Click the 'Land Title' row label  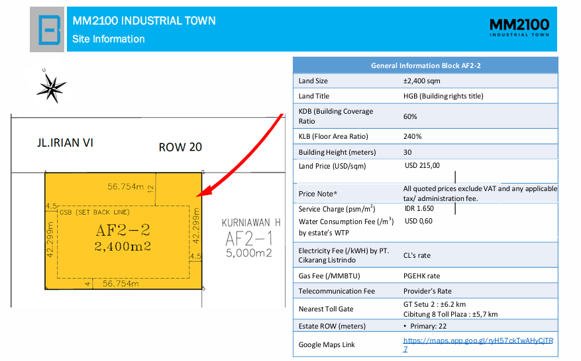click(x=314, y=96)
